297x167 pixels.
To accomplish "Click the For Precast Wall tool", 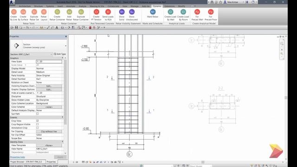I will point(197,15).
